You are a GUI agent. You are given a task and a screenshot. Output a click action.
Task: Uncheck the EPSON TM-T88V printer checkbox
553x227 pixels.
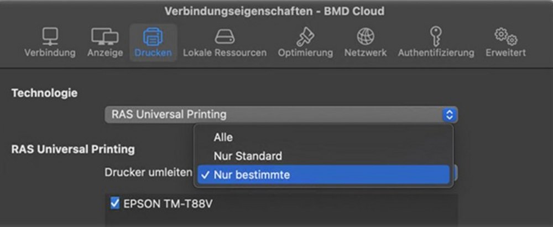coord(115,204)
